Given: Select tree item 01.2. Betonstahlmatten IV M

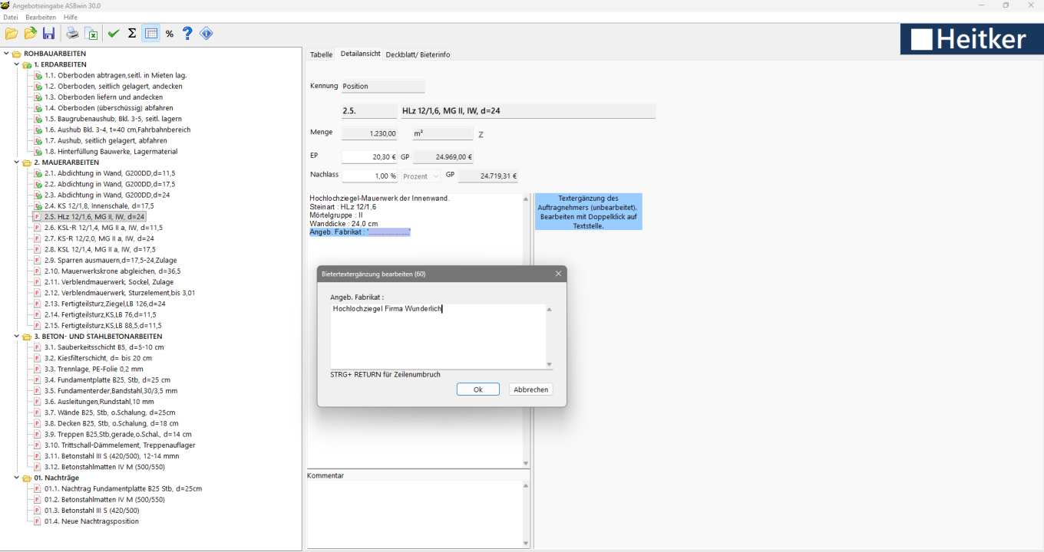Looking at the screenshot, I should coord(104,499).
